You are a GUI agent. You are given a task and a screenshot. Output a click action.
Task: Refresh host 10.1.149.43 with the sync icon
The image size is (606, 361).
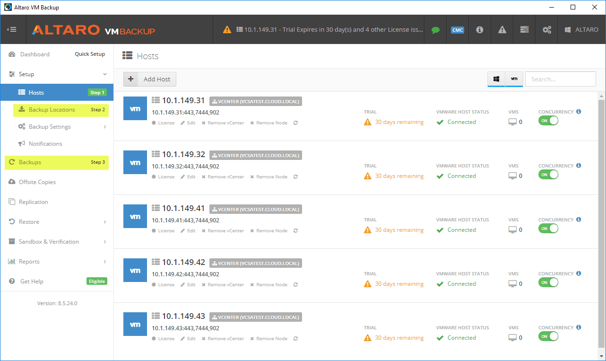[x=295, y=339]
